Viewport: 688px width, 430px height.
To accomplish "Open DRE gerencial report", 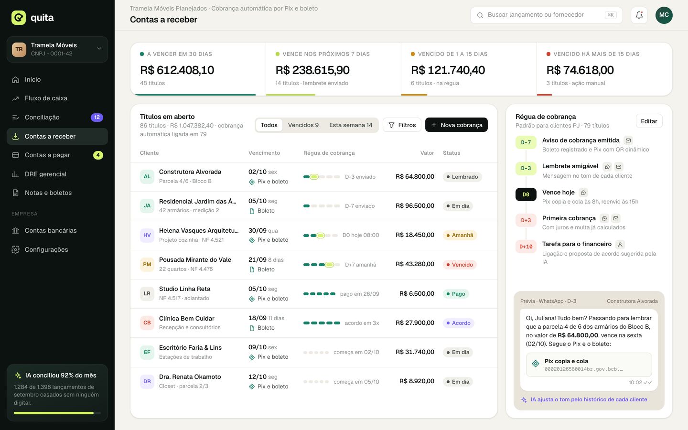I will [x=57, y=174].
